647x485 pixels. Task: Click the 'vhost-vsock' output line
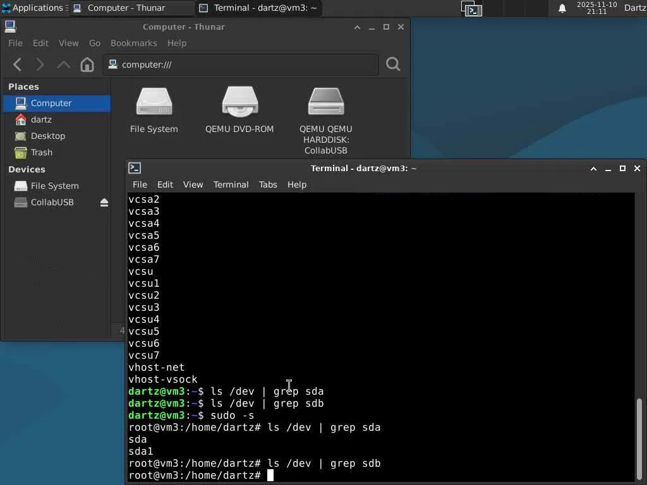click(x=163, y=379)
